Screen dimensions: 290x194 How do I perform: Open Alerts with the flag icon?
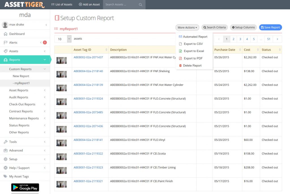click(x=5, y=42)
